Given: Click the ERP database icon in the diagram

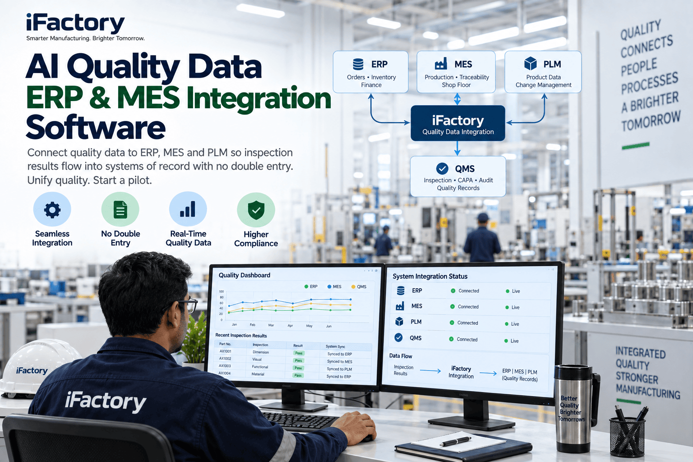Looking at the screenshot, I should pos(358,64).
